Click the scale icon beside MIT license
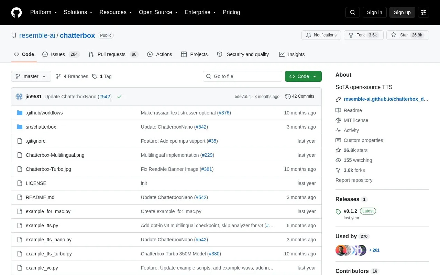Screen dimensions: 440x275 point(338,120)
